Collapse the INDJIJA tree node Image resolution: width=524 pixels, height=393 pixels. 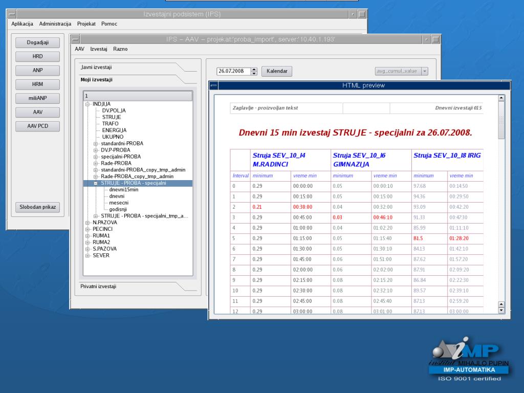click(x=88, y=104)
